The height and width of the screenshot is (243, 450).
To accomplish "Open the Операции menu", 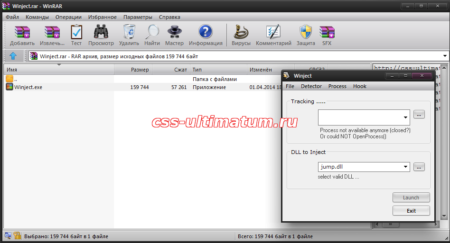I will pos(68,17).
